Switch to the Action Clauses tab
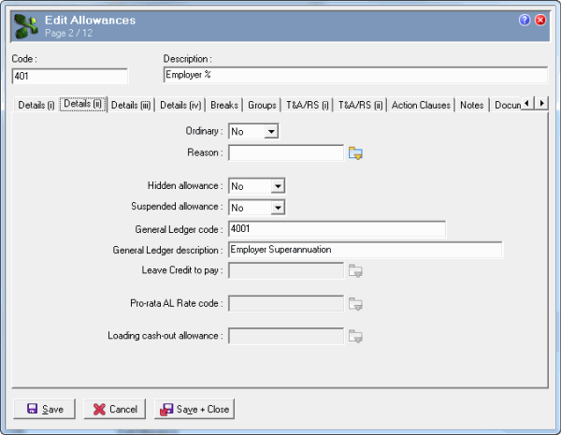 (421, 106)
